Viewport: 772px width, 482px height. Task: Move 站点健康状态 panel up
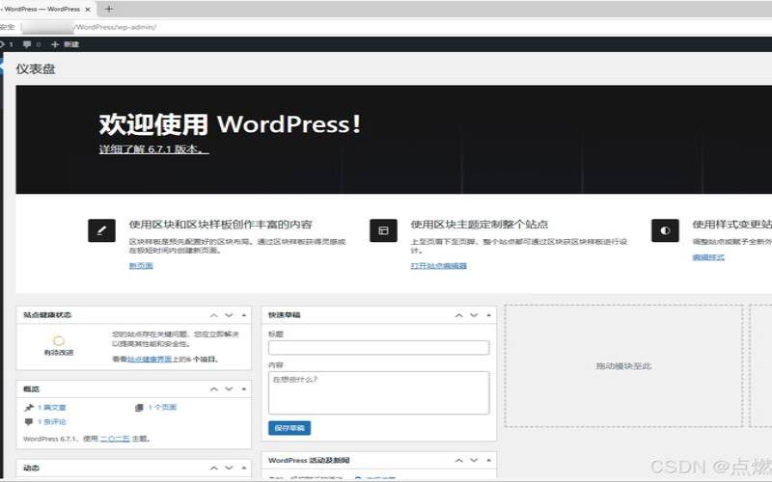pyautogui.click(x=213, y=315)
